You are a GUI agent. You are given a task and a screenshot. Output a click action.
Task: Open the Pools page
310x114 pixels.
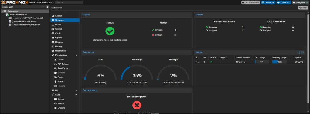pyautogui.click(x=65, y=77)
